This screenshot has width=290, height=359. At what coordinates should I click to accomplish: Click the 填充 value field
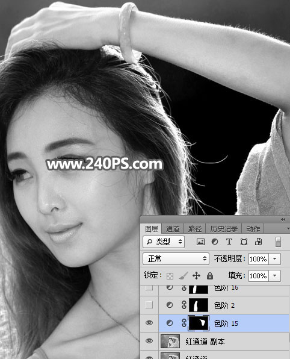[259, 276]
